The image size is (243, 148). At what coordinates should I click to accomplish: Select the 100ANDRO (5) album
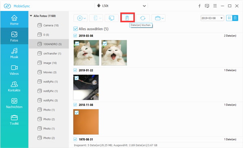point(49,44)
